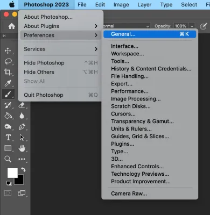Open Image Processing... preferences
Image resolution: width=210 pixels, height=215 pixels.
pyautogui.click(x=150, y=99)
